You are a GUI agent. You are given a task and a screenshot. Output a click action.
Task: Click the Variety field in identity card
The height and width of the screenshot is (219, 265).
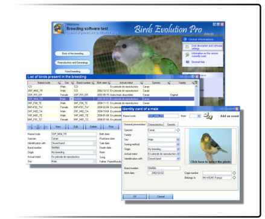click(x=164, y=135)
